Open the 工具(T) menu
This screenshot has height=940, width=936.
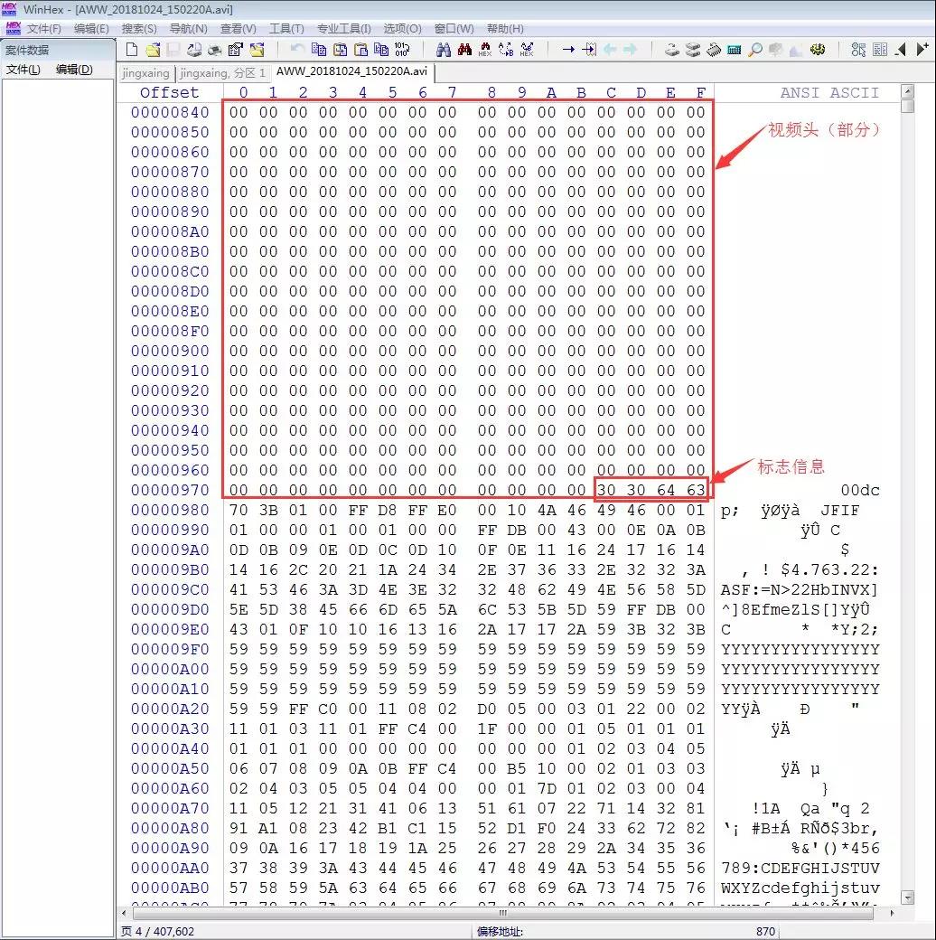pos(286,29)
